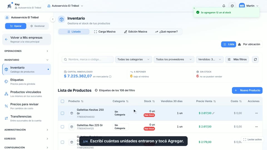
Task: Collapse the Inventario sidebar section
Action: (26, 60)
